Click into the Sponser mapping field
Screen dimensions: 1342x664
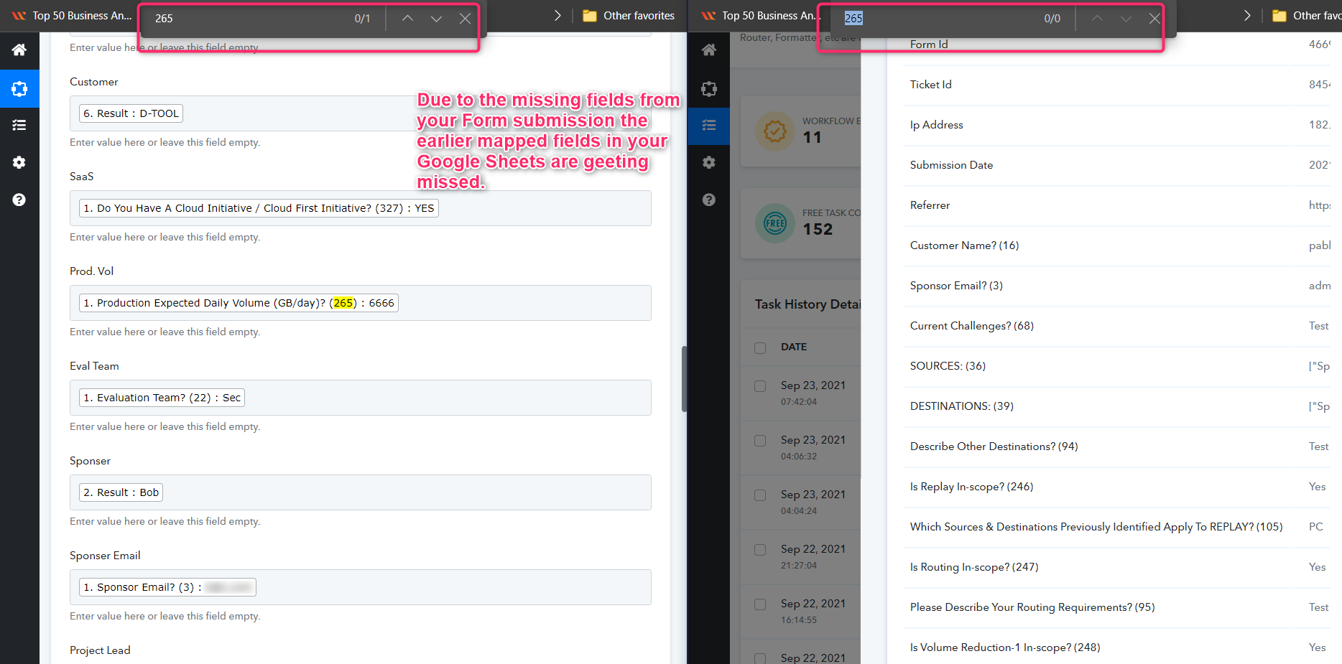click(361, 492)
